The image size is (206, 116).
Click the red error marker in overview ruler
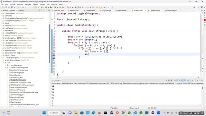[x=205, y=20]
